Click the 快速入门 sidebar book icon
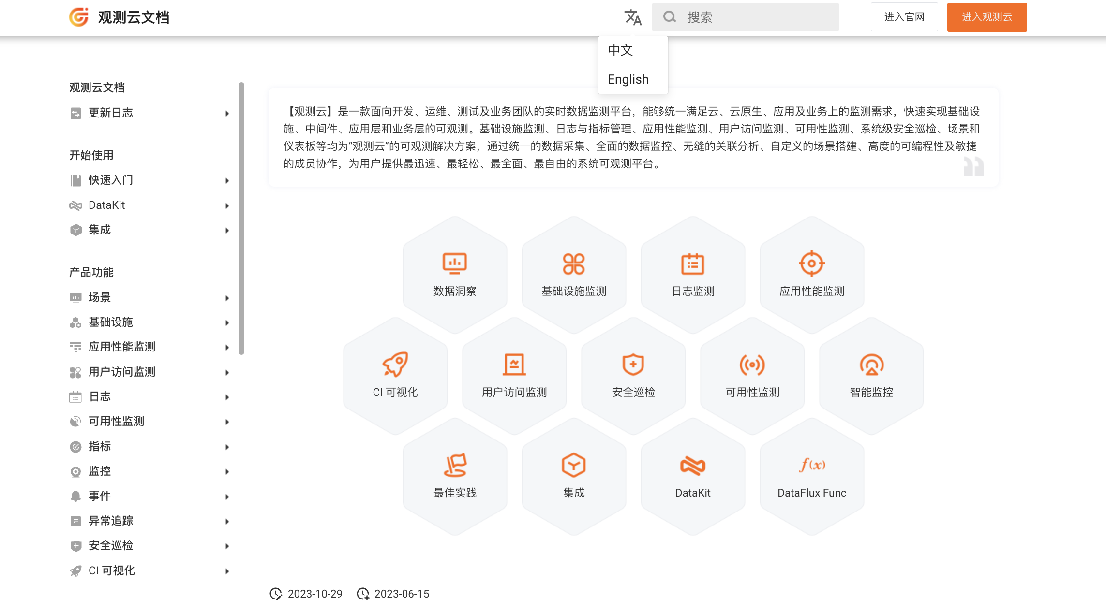This screenshot has height=614, width=1106. tap(75, 180)
